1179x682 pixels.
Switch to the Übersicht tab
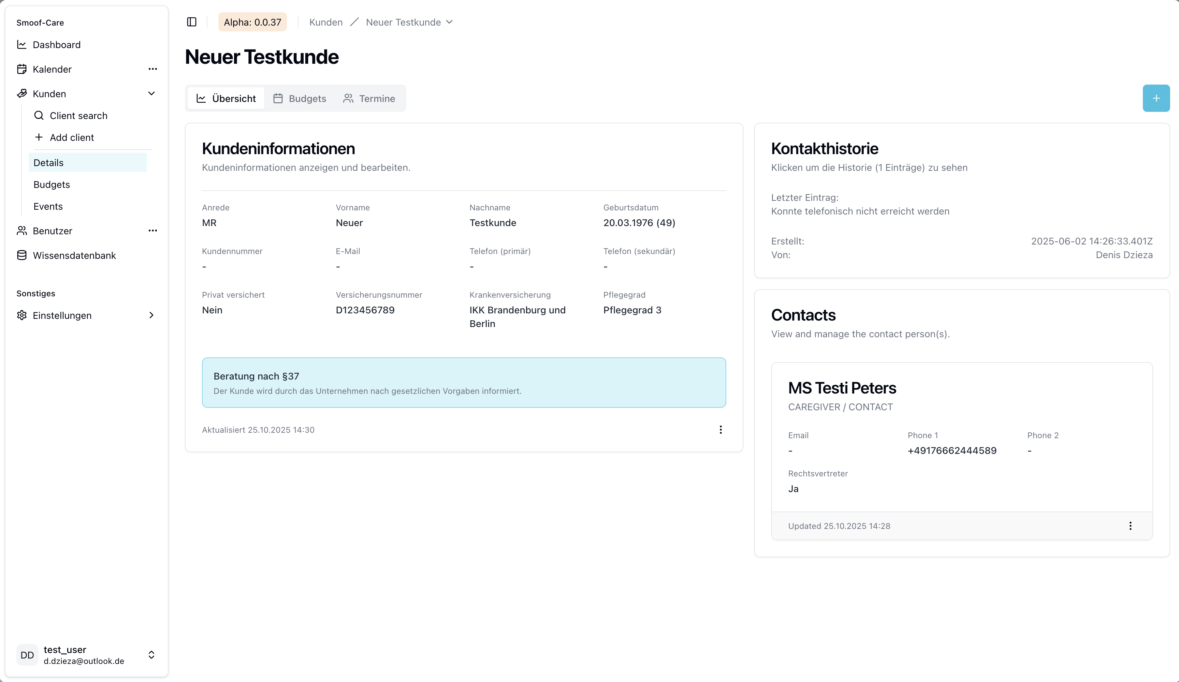(x=226, y=98)
